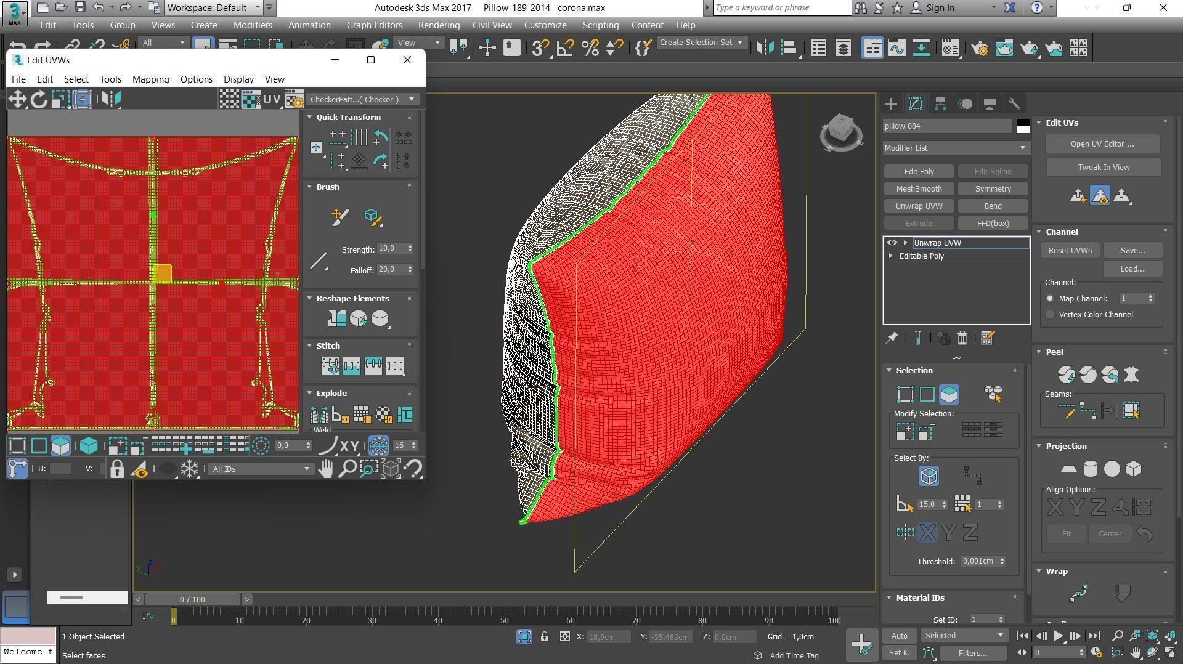1183x664 pixels.
Task: Toggle the Auto key button
Action: click(899, 636)
